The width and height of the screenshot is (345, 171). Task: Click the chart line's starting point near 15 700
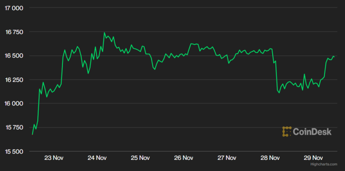[32, 134]
